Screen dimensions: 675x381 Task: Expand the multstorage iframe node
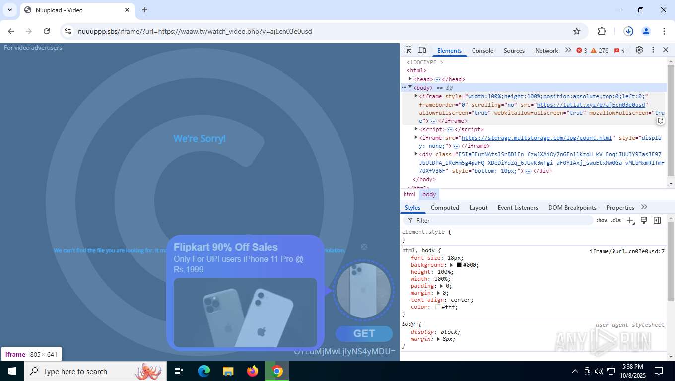click(x=416, y=137)
